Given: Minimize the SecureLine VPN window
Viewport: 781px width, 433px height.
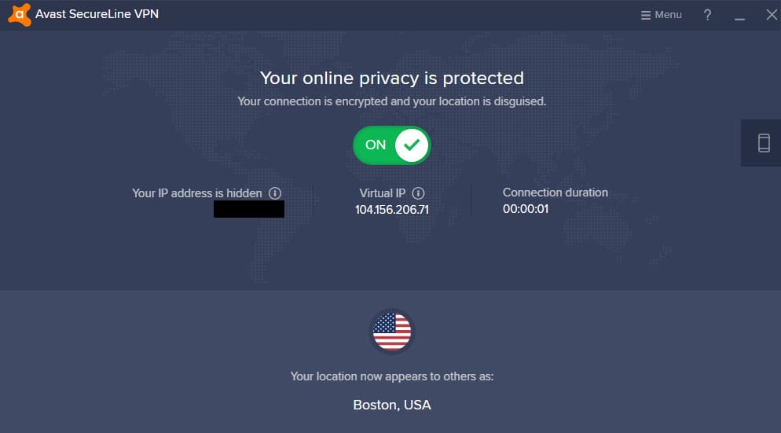Looking at the screenshot, I should pyautogui.click(x=739, y=16).
